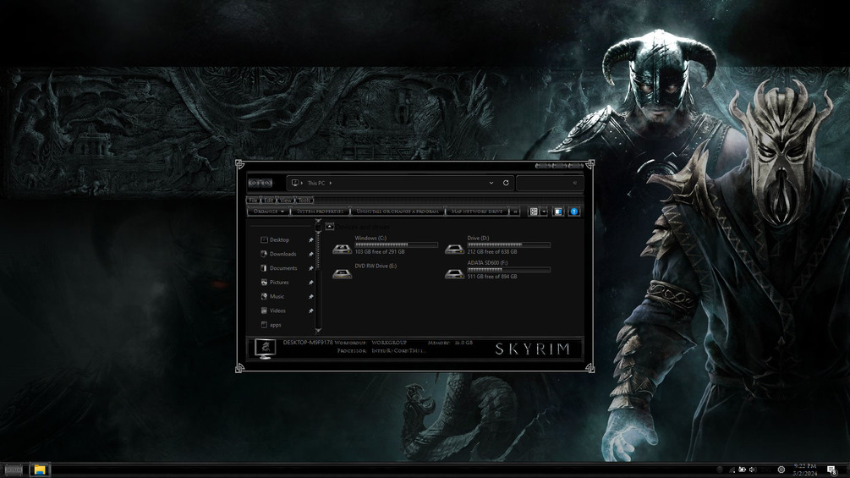Open the Tools menu

(304, 200)
